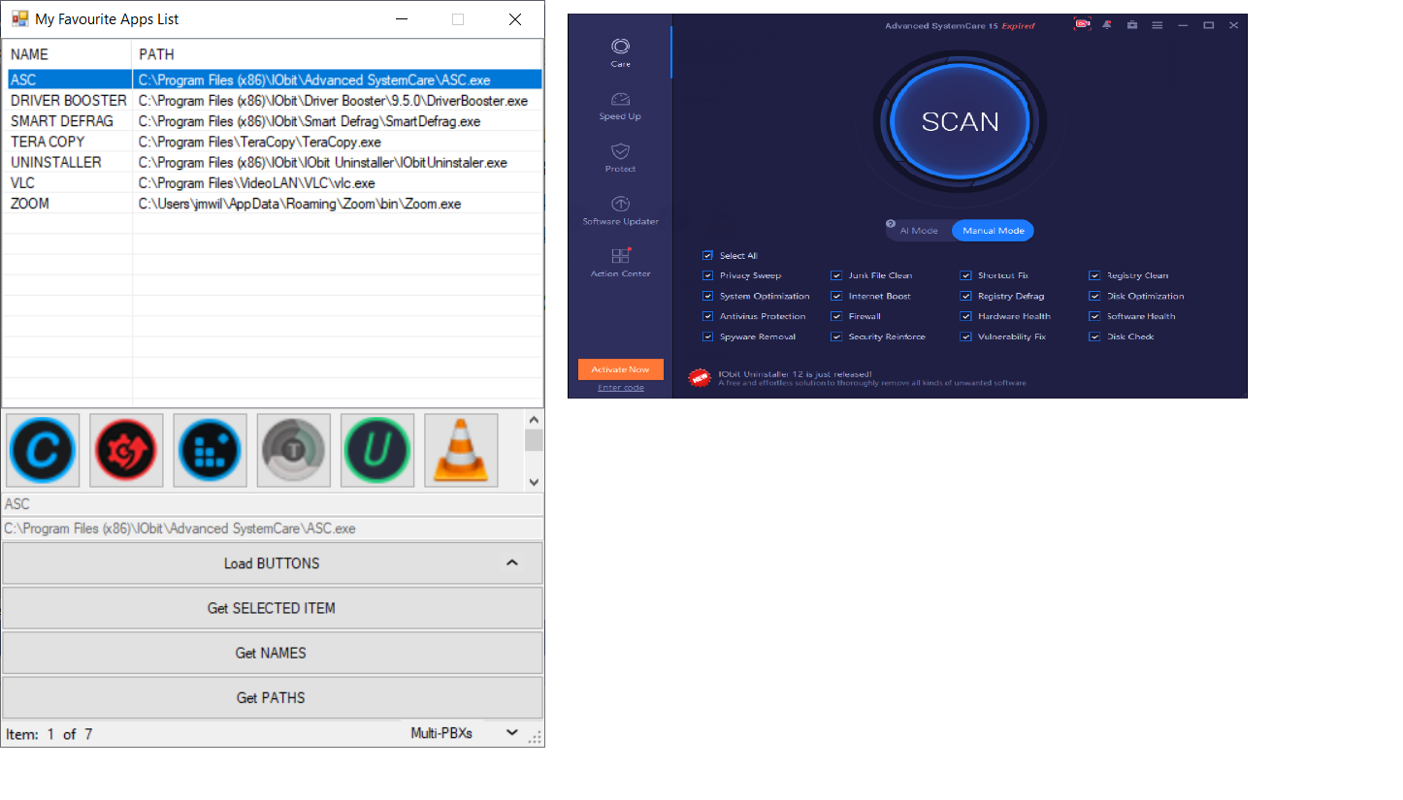Select the VLC row in the list
This screenshot has width=1403, height=800.
273,182
